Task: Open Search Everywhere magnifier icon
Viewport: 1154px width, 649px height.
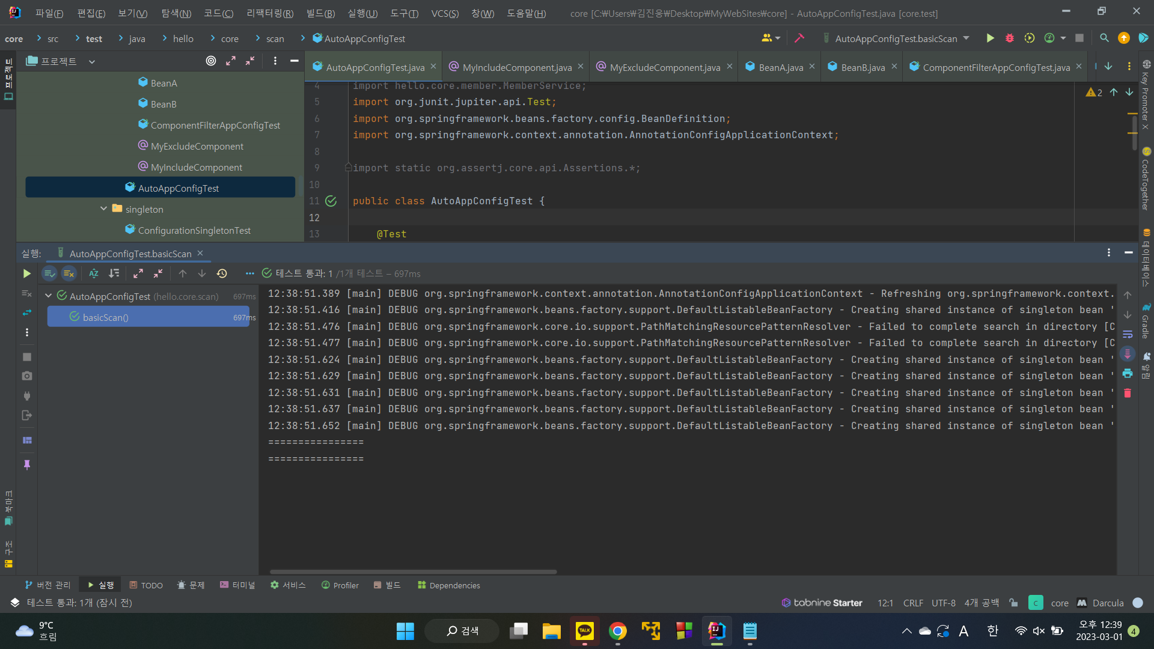Action: 1104,38
